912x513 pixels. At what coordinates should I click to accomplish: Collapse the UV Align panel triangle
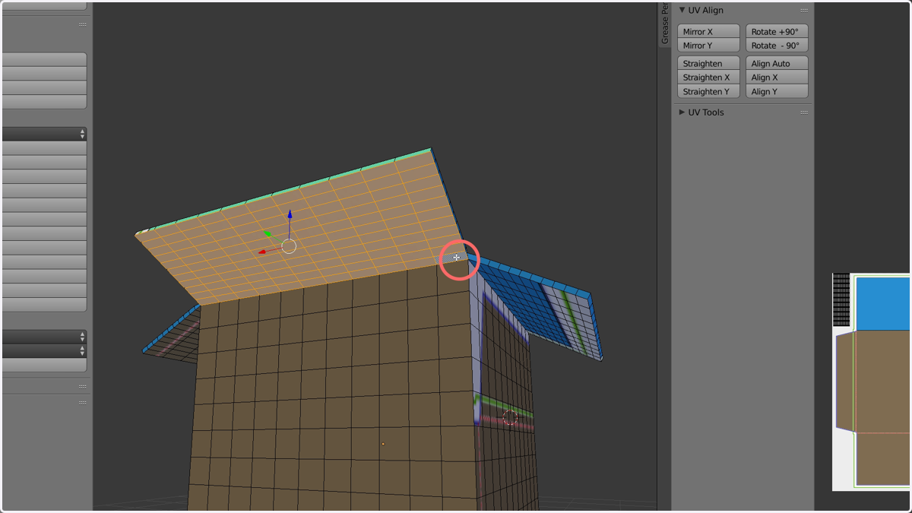click(682, 10)
